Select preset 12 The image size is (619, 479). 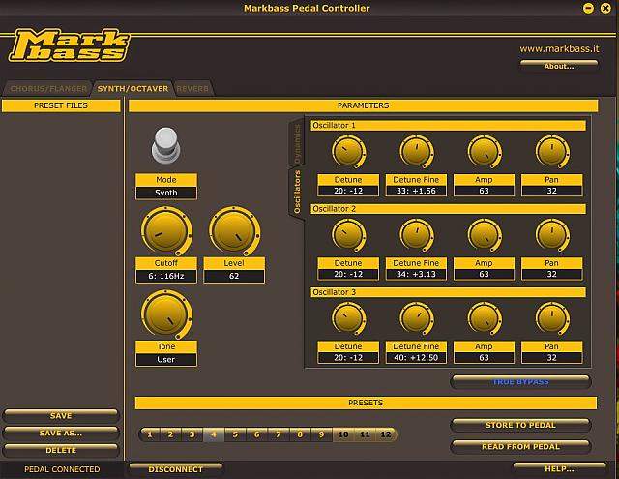coord(386,434)
